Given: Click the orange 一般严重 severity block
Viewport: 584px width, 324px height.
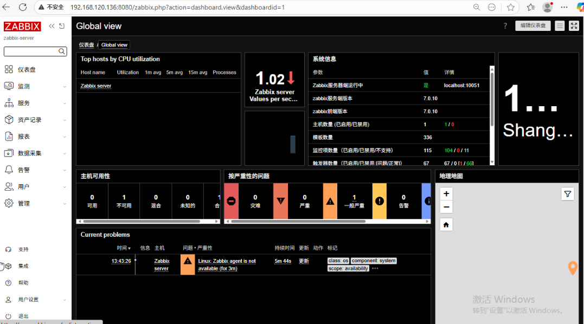Looking at the screenshot, I should (330, 201).
